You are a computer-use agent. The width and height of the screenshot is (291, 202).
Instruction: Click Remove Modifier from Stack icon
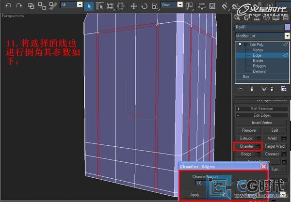pyautogui.click(x=272, y=89)
